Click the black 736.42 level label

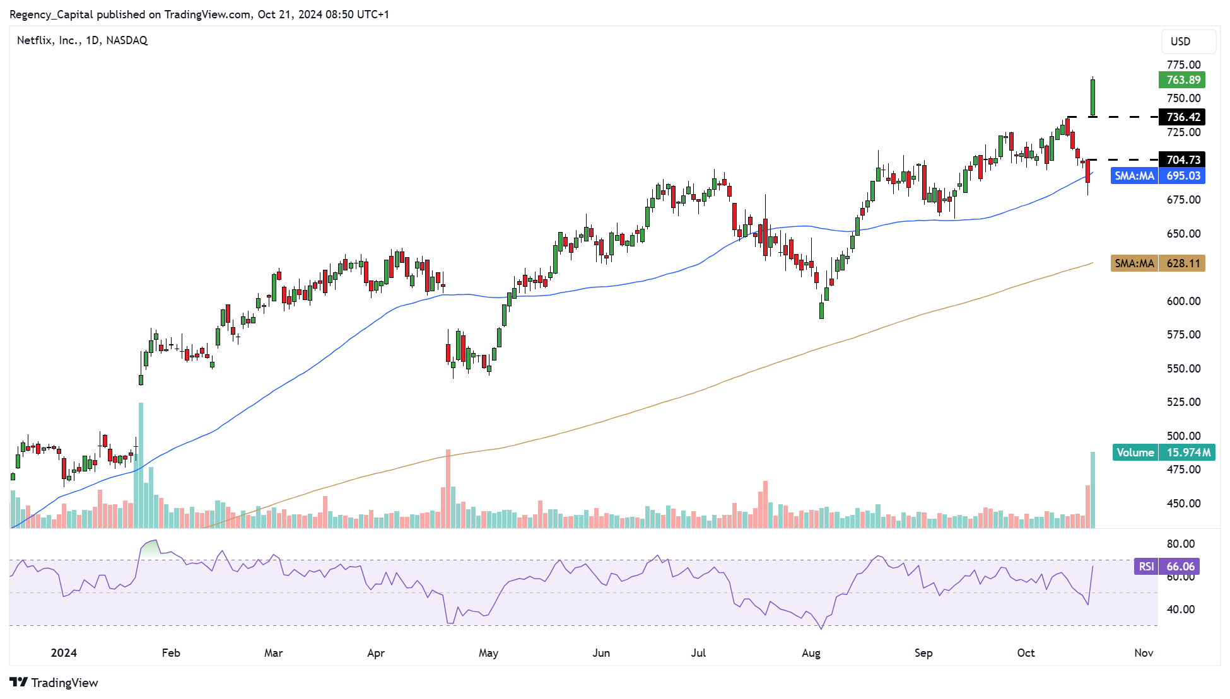pyautogui.click(x=1182, y=117)
